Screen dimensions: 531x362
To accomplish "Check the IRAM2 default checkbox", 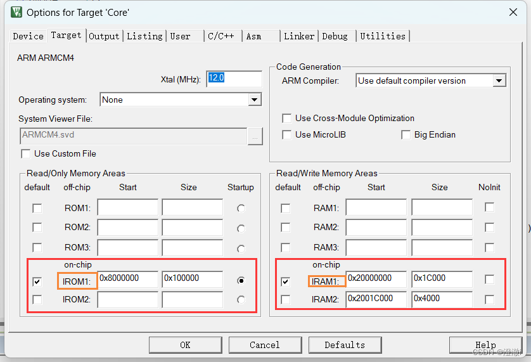I will (286, 300).
